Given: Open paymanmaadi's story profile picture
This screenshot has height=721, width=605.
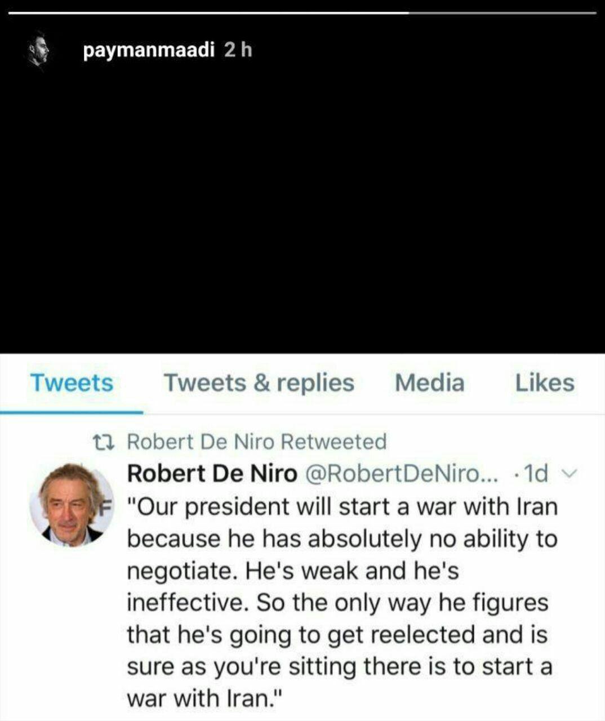Looking at the screenshot, I should (x=38, y=52).
